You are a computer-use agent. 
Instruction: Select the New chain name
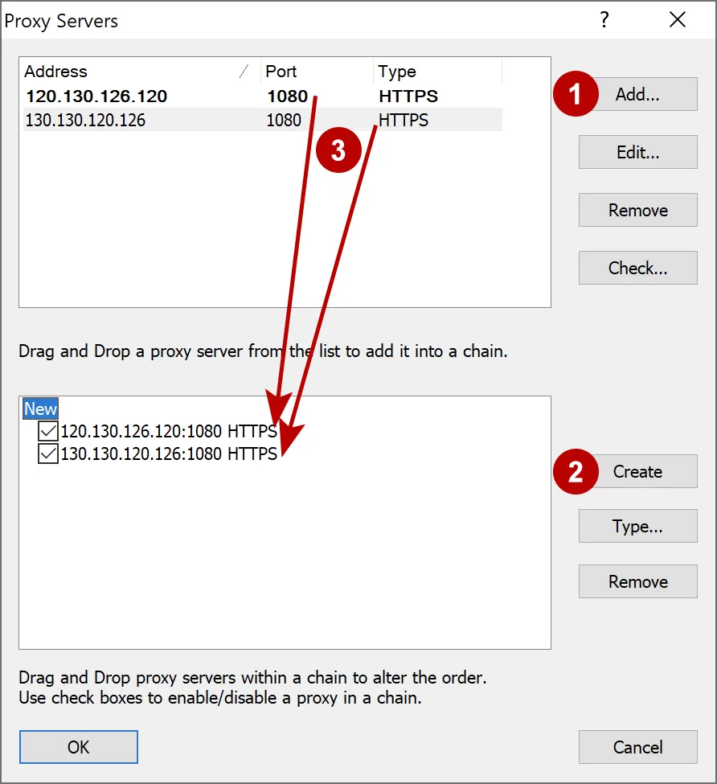click(39, 408)
